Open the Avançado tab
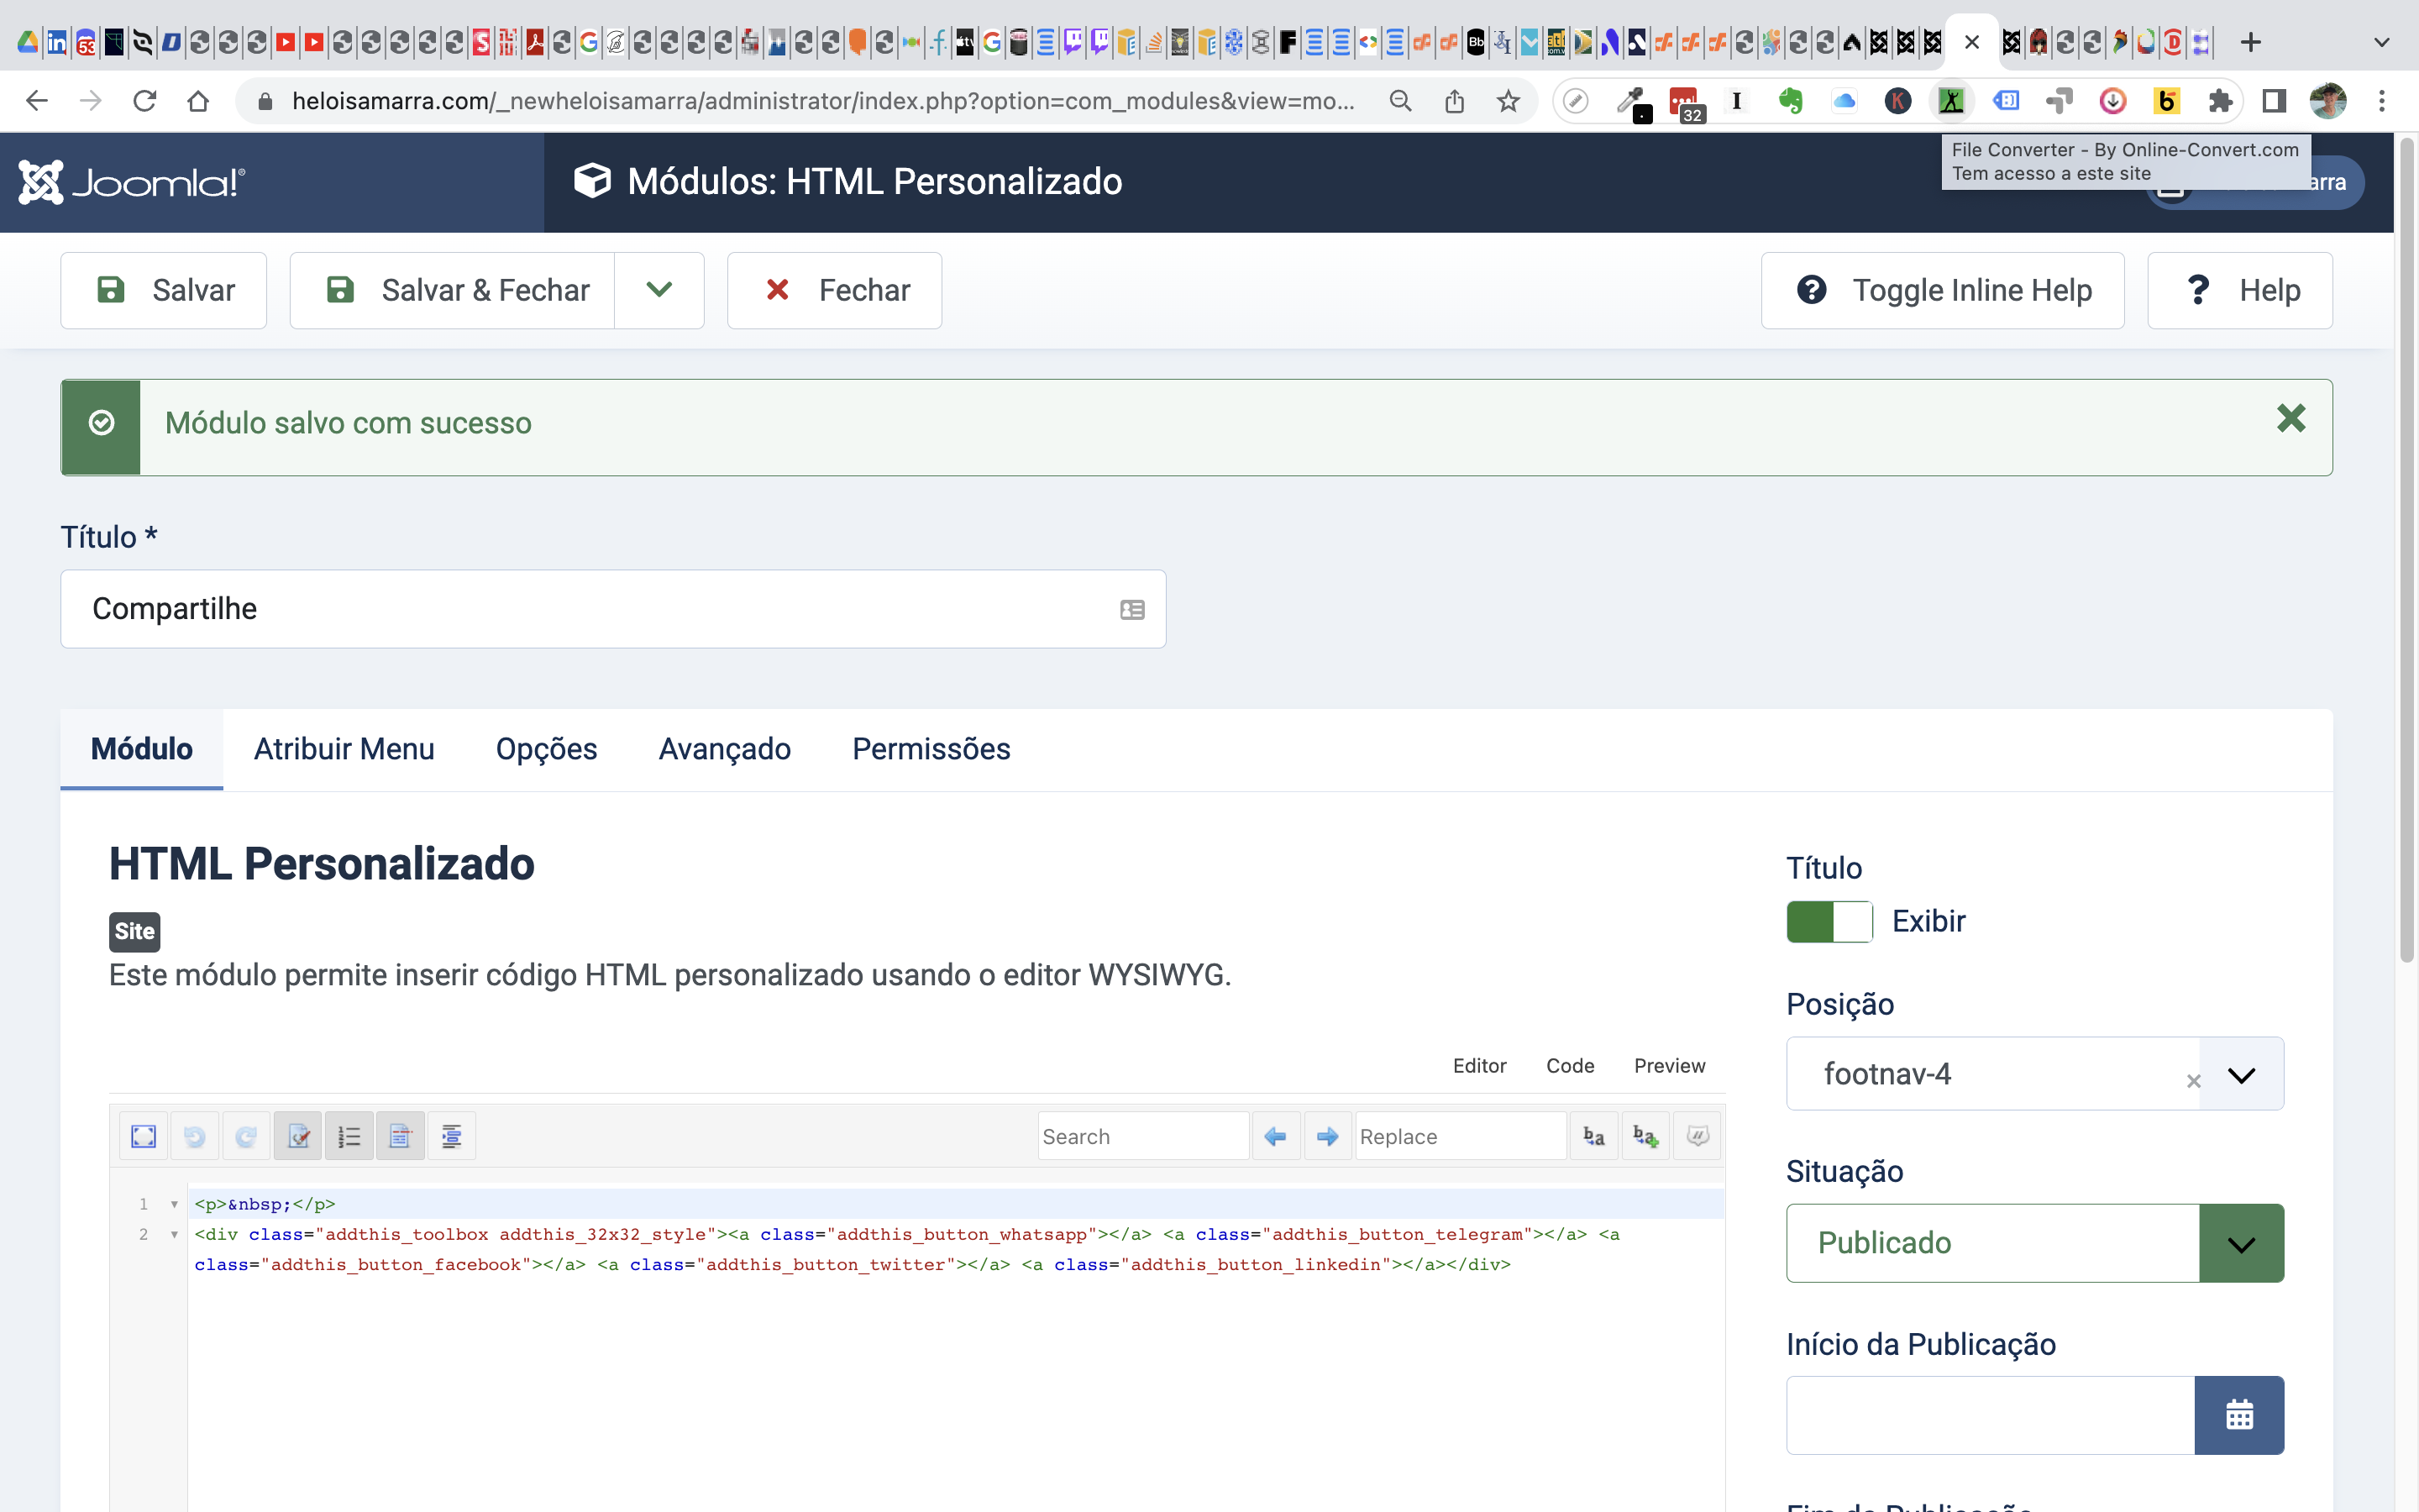Viewport: 2419px width, 1512px height. point(724,749)
